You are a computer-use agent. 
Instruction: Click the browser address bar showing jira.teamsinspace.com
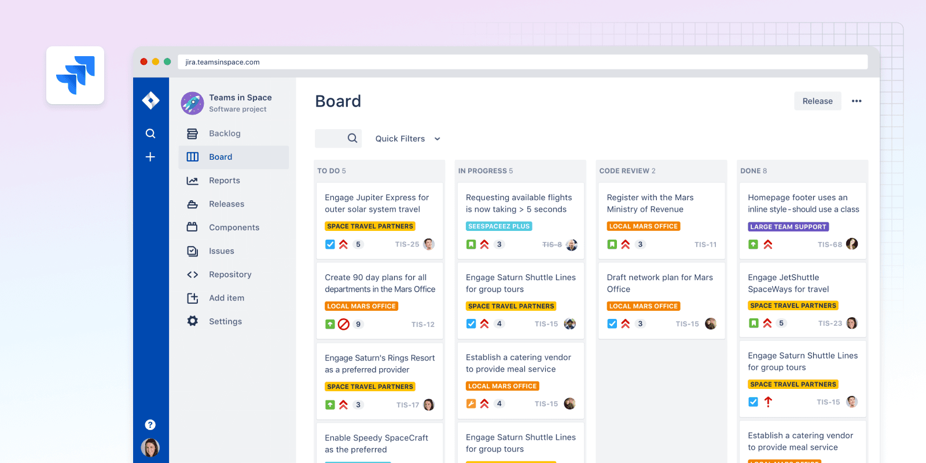coord(523,62)
